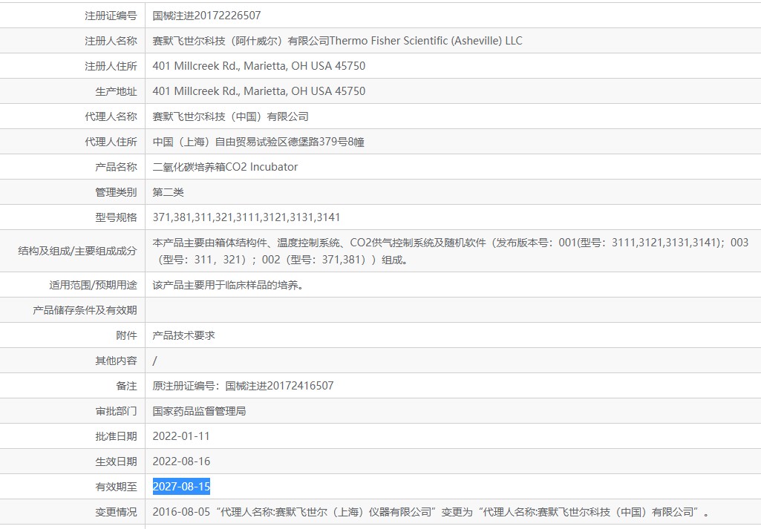Click the 代理人住所 label
The image size is (761, 529).
tap(111, 142)
